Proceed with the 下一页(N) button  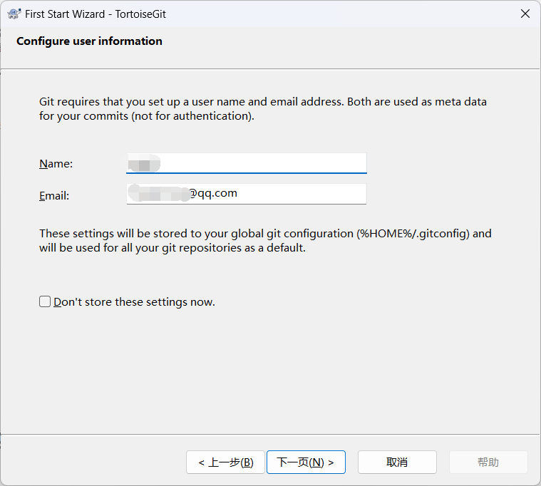(306, 462)
